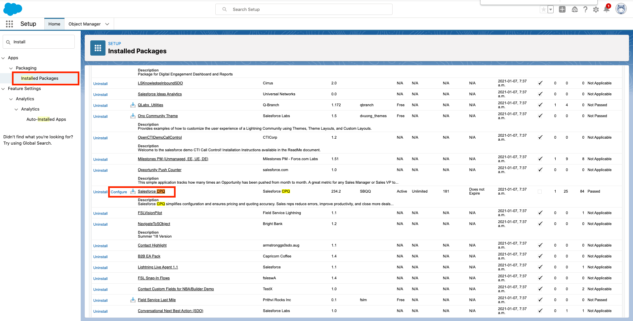Open the FSL Snap-In Flows package link
This screenshot has width=633, height=321.
[x=154, y=278]
